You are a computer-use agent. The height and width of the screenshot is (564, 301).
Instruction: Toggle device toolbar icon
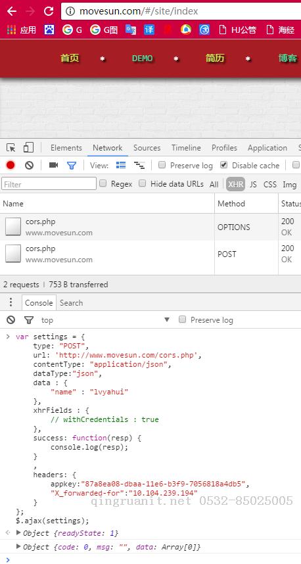click(28, 147)
